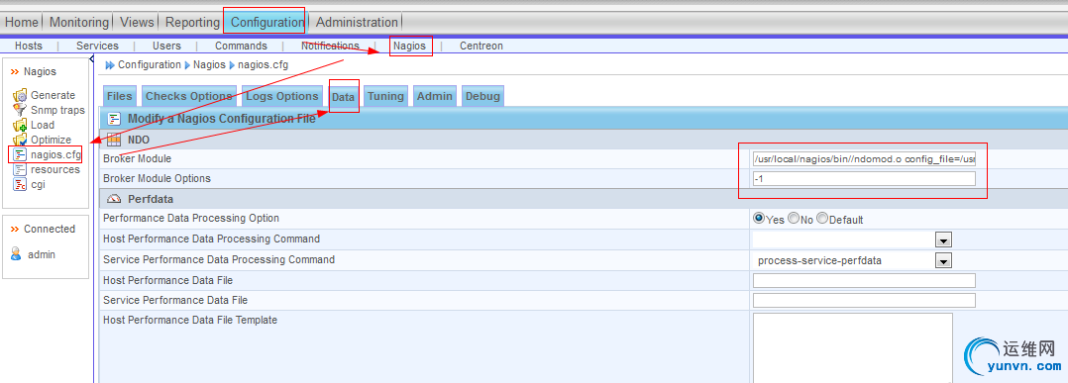The width and height of the screenshot is (1068, 383).
Task: Switch to the Data tab
Action: (x=343, y=97)
